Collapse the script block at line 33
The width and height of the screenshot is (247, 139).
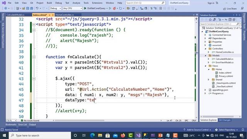point(34,24)
